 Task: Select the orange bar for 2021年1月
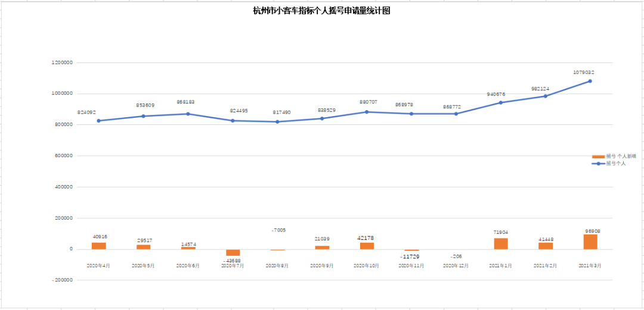coord(501,243)
